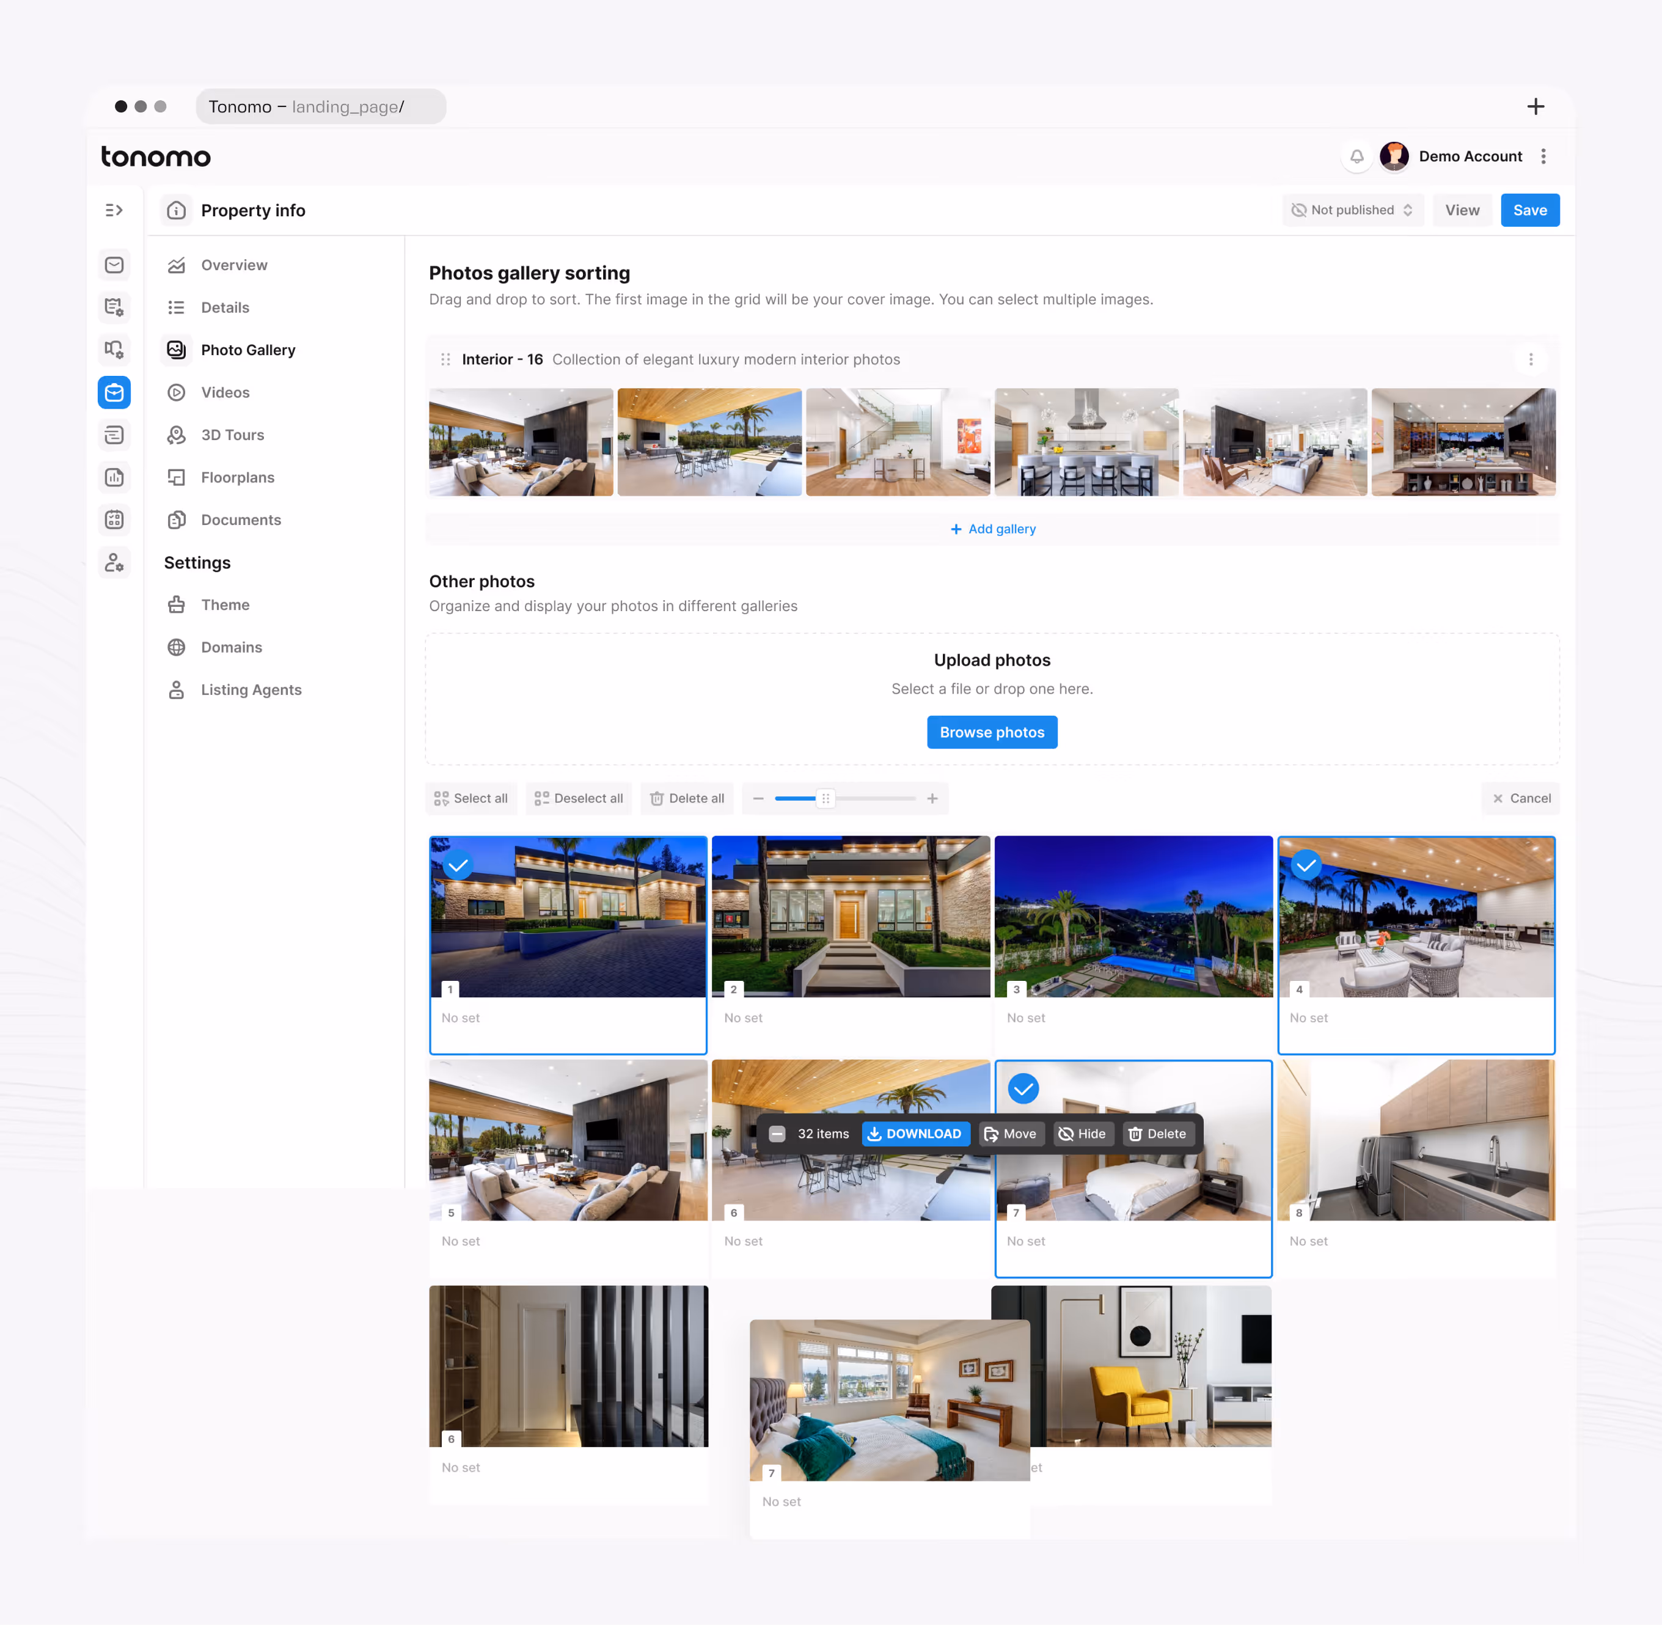Uncheck the selected photo number 1
1662x1625 pixels.
point(458,865)
